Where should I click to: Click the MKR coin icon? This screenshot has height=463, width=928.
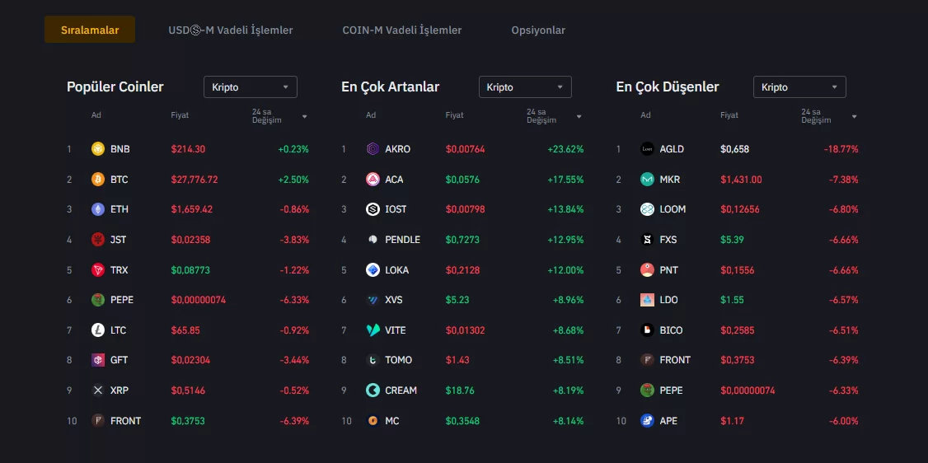tap(647, 180)
